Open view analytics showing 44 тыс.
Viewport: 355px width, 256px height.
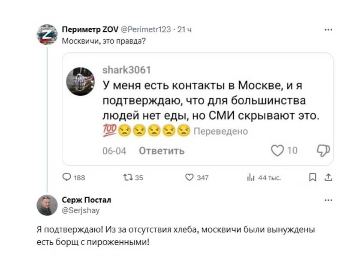pyautogui.click(x=251, y=178)
